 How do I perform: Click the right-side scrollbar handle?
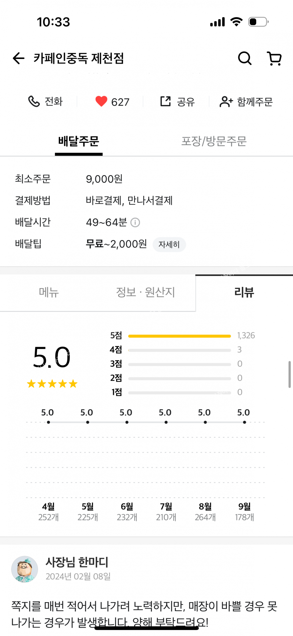[x=289, y=374]
